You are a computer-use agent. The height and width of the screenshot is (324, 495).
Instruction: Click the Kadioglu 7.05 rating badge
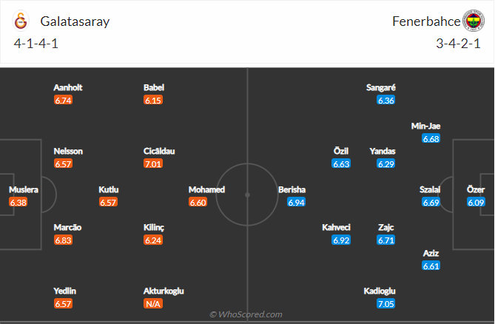pos(385,304)
